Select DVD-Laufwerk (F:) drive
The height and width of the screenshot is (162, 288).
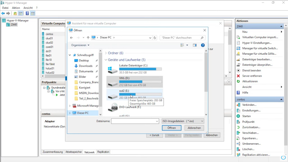click(135, 107)
